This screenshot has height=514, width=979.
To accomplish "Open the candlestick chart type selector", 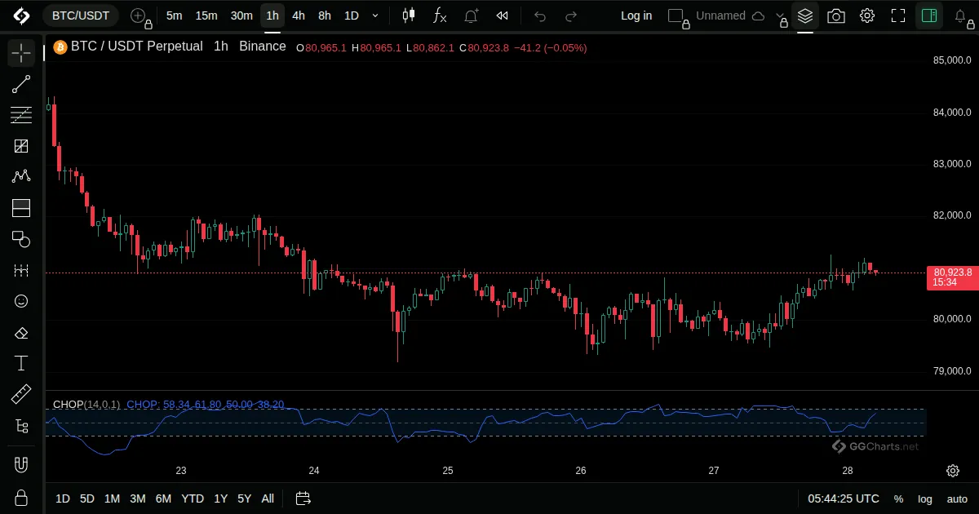I will (x=409, y=16).
